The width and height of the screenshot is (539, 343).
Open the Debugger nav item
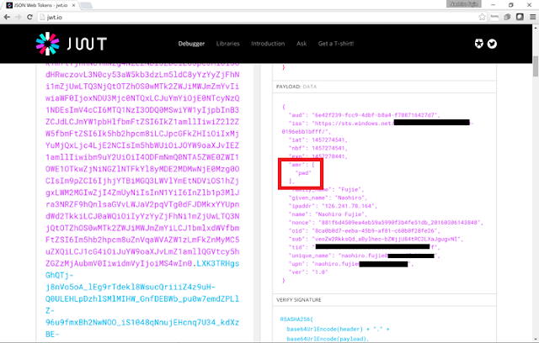[191, 44]
